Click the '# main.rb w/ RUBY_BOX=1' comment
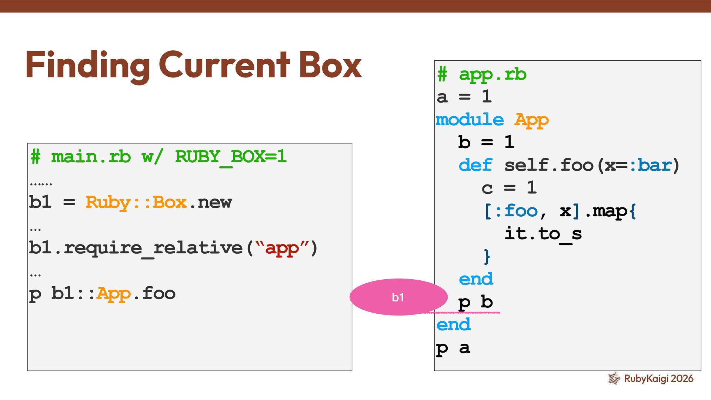Viewport: 711px width, 400px height. 158,157
